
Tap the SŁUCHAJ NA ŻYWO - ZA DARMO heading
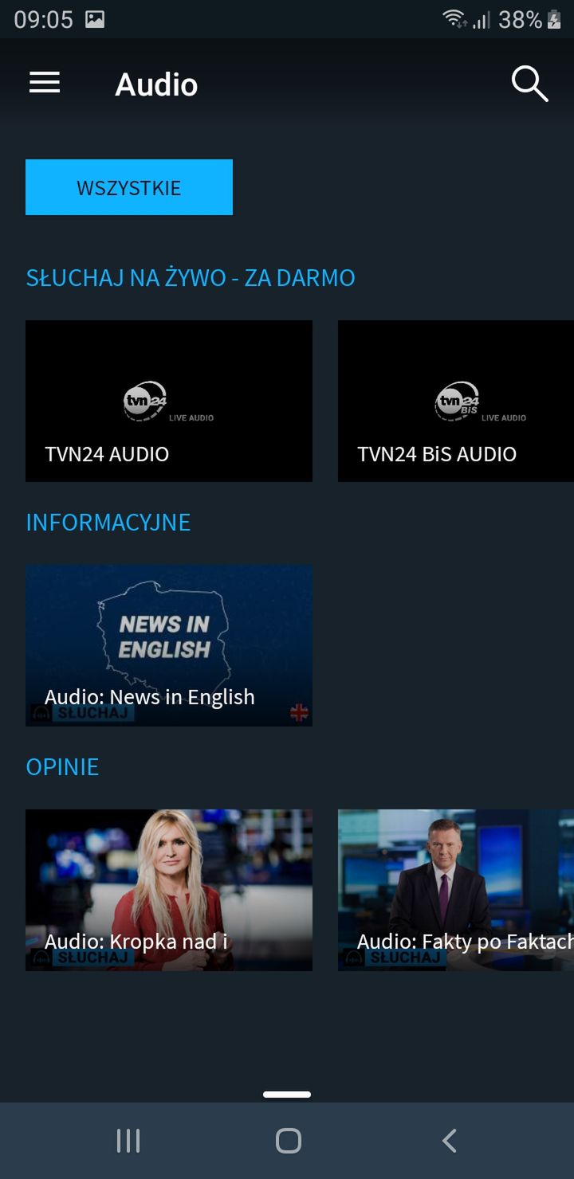(x=191, y=278)
